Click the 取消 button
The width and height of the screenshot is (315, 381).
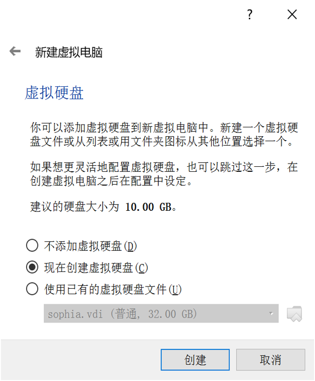271,360
